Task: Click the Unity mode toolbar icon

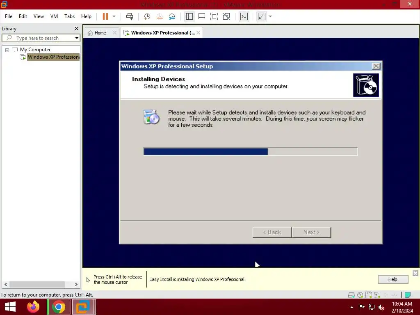Action: [226, 16]
